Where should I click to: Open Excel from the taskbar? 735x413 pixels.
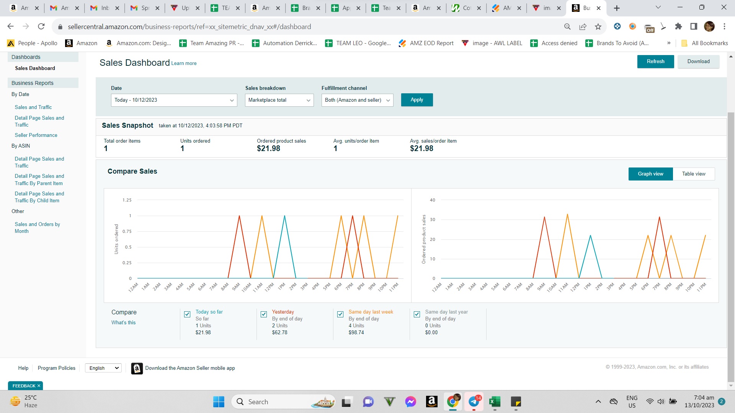tap(495, 402)
